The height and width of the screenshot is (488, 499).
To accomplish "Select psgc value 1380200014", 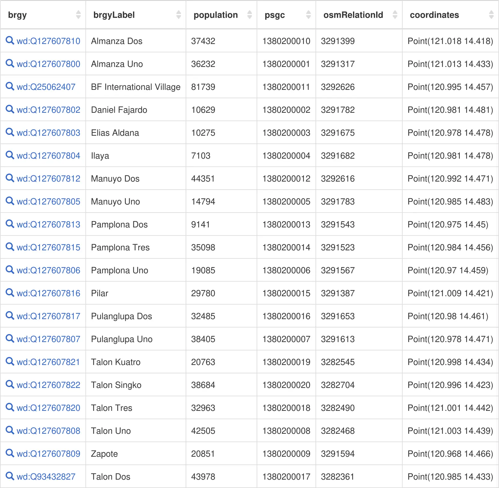I will 286,247.
